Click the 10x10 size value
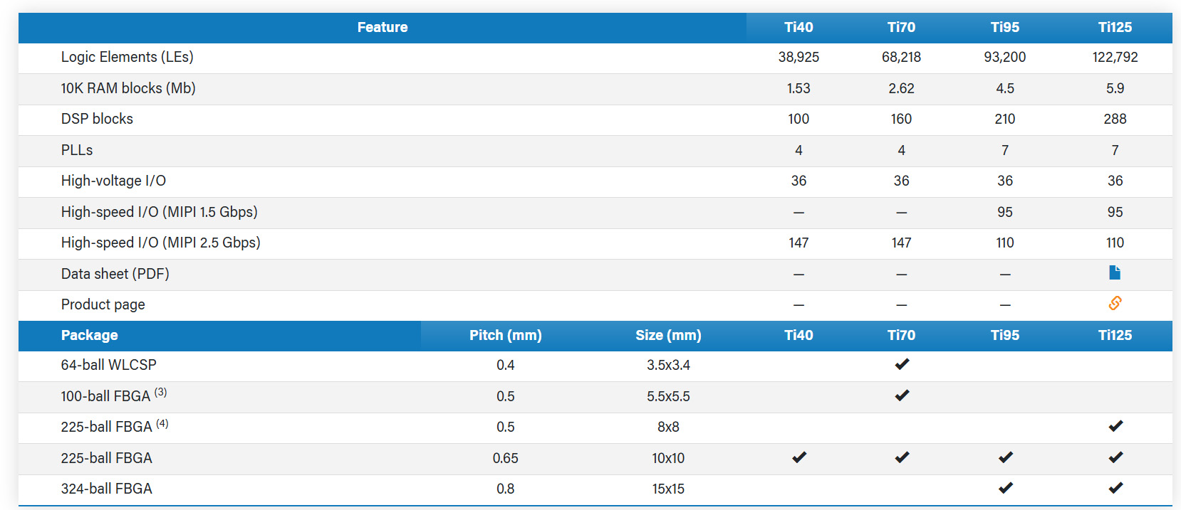1181x510 pixels. pyautogui.click(x=668, y=458)
